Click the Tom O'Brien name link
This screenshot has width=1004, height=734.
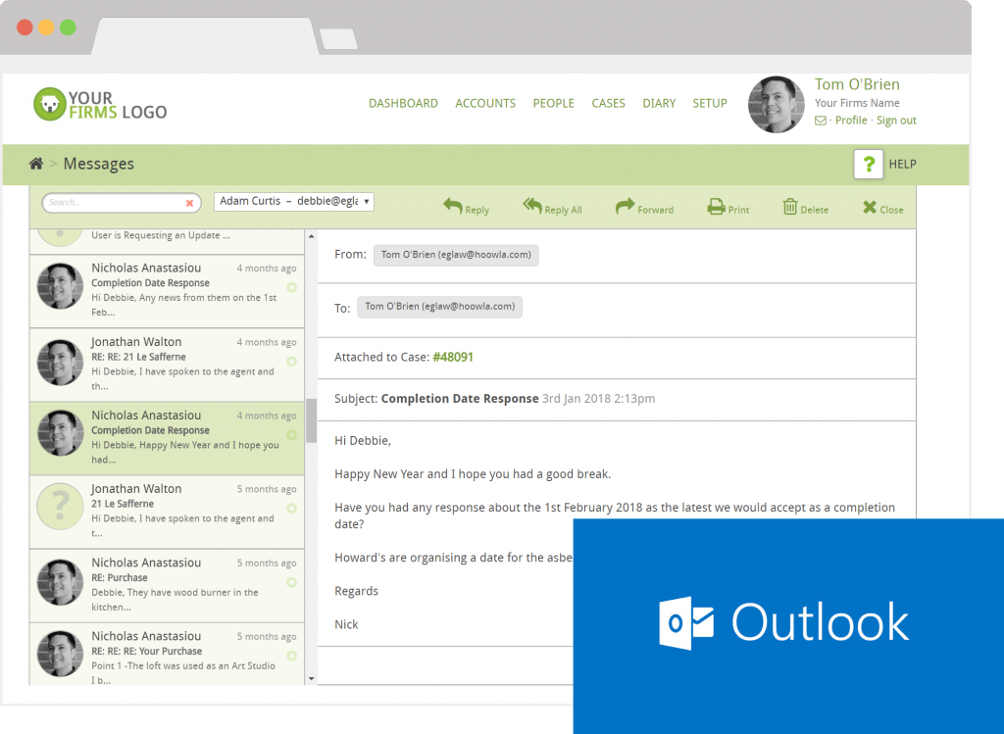coord(857,84)
